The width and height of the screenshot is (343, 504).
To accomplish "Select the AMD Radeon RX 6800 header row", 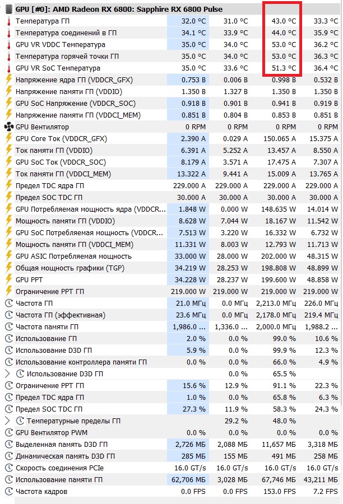I will pos(112,9).
